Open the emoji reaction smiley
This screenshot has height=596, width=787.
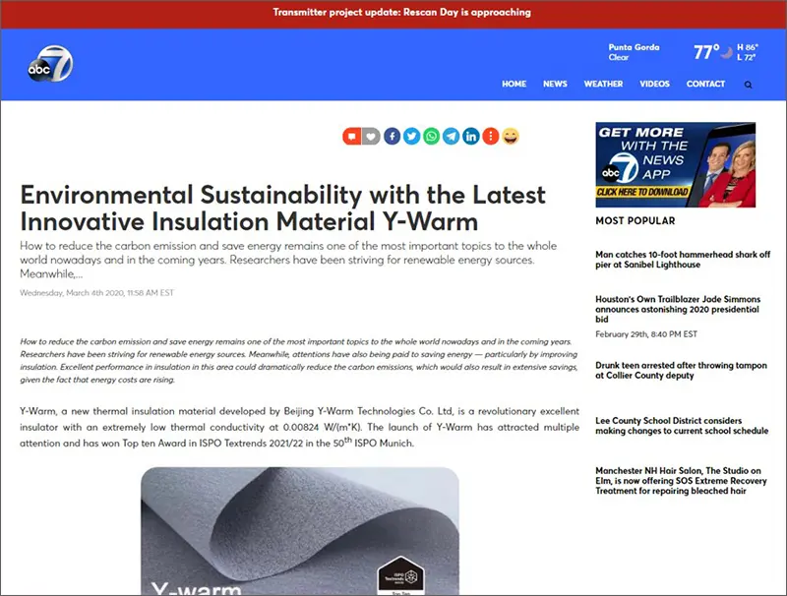pyautogui.click(x=511, y=137)
